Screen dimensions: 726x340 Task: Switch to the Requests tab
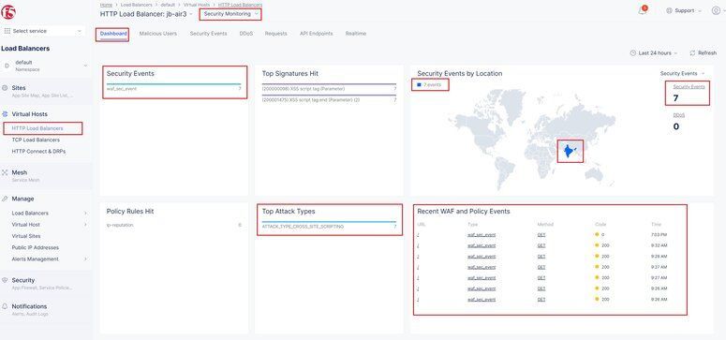pos(276,34)
